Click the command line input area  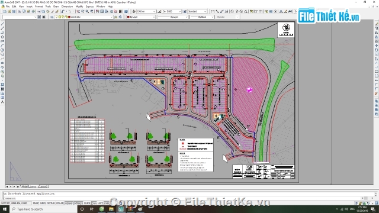(x=188, y=198)
